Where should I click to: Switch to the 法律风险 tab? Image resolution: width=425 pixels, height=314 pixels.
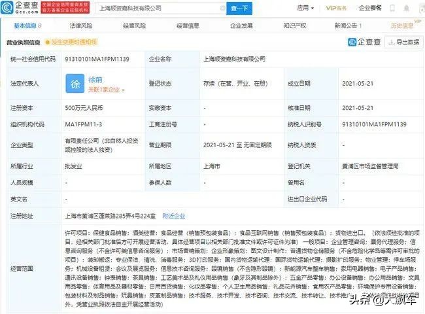(81, 26)
